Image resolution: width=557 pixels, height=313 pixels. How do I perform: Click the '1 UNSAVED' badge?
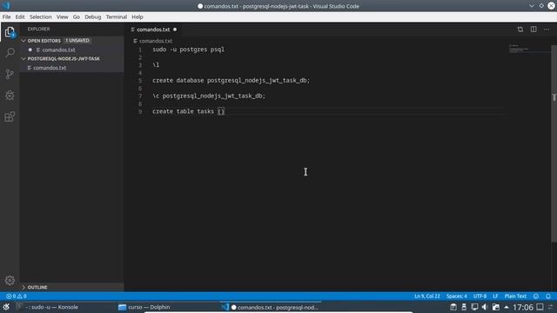pyautogui.click(x=77, y=41)
